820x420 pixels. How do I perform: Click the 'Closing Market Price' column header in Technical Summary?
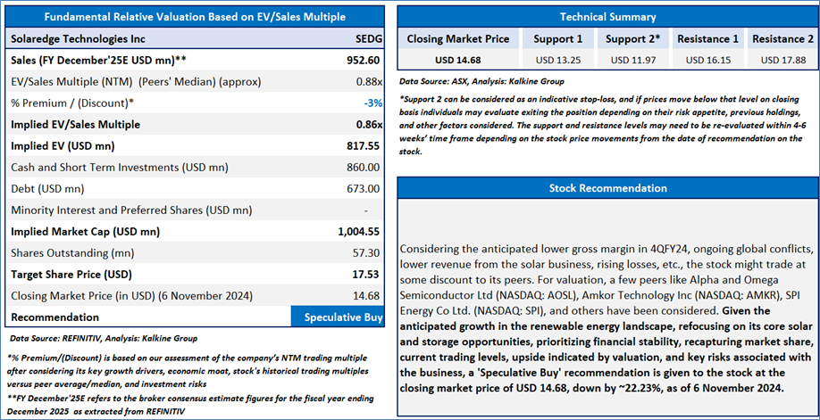pos(458,38)
